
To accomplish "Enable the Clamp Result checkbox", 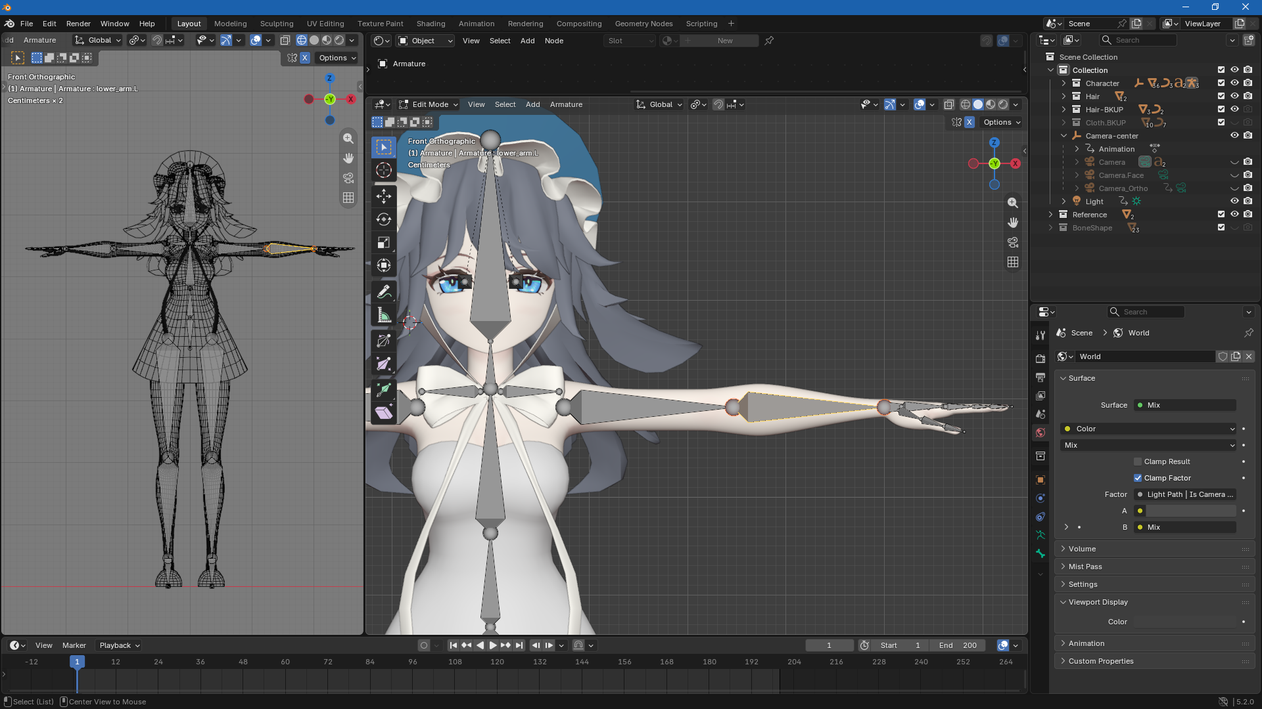I will pyautogui.click(x=1138, y=462).
